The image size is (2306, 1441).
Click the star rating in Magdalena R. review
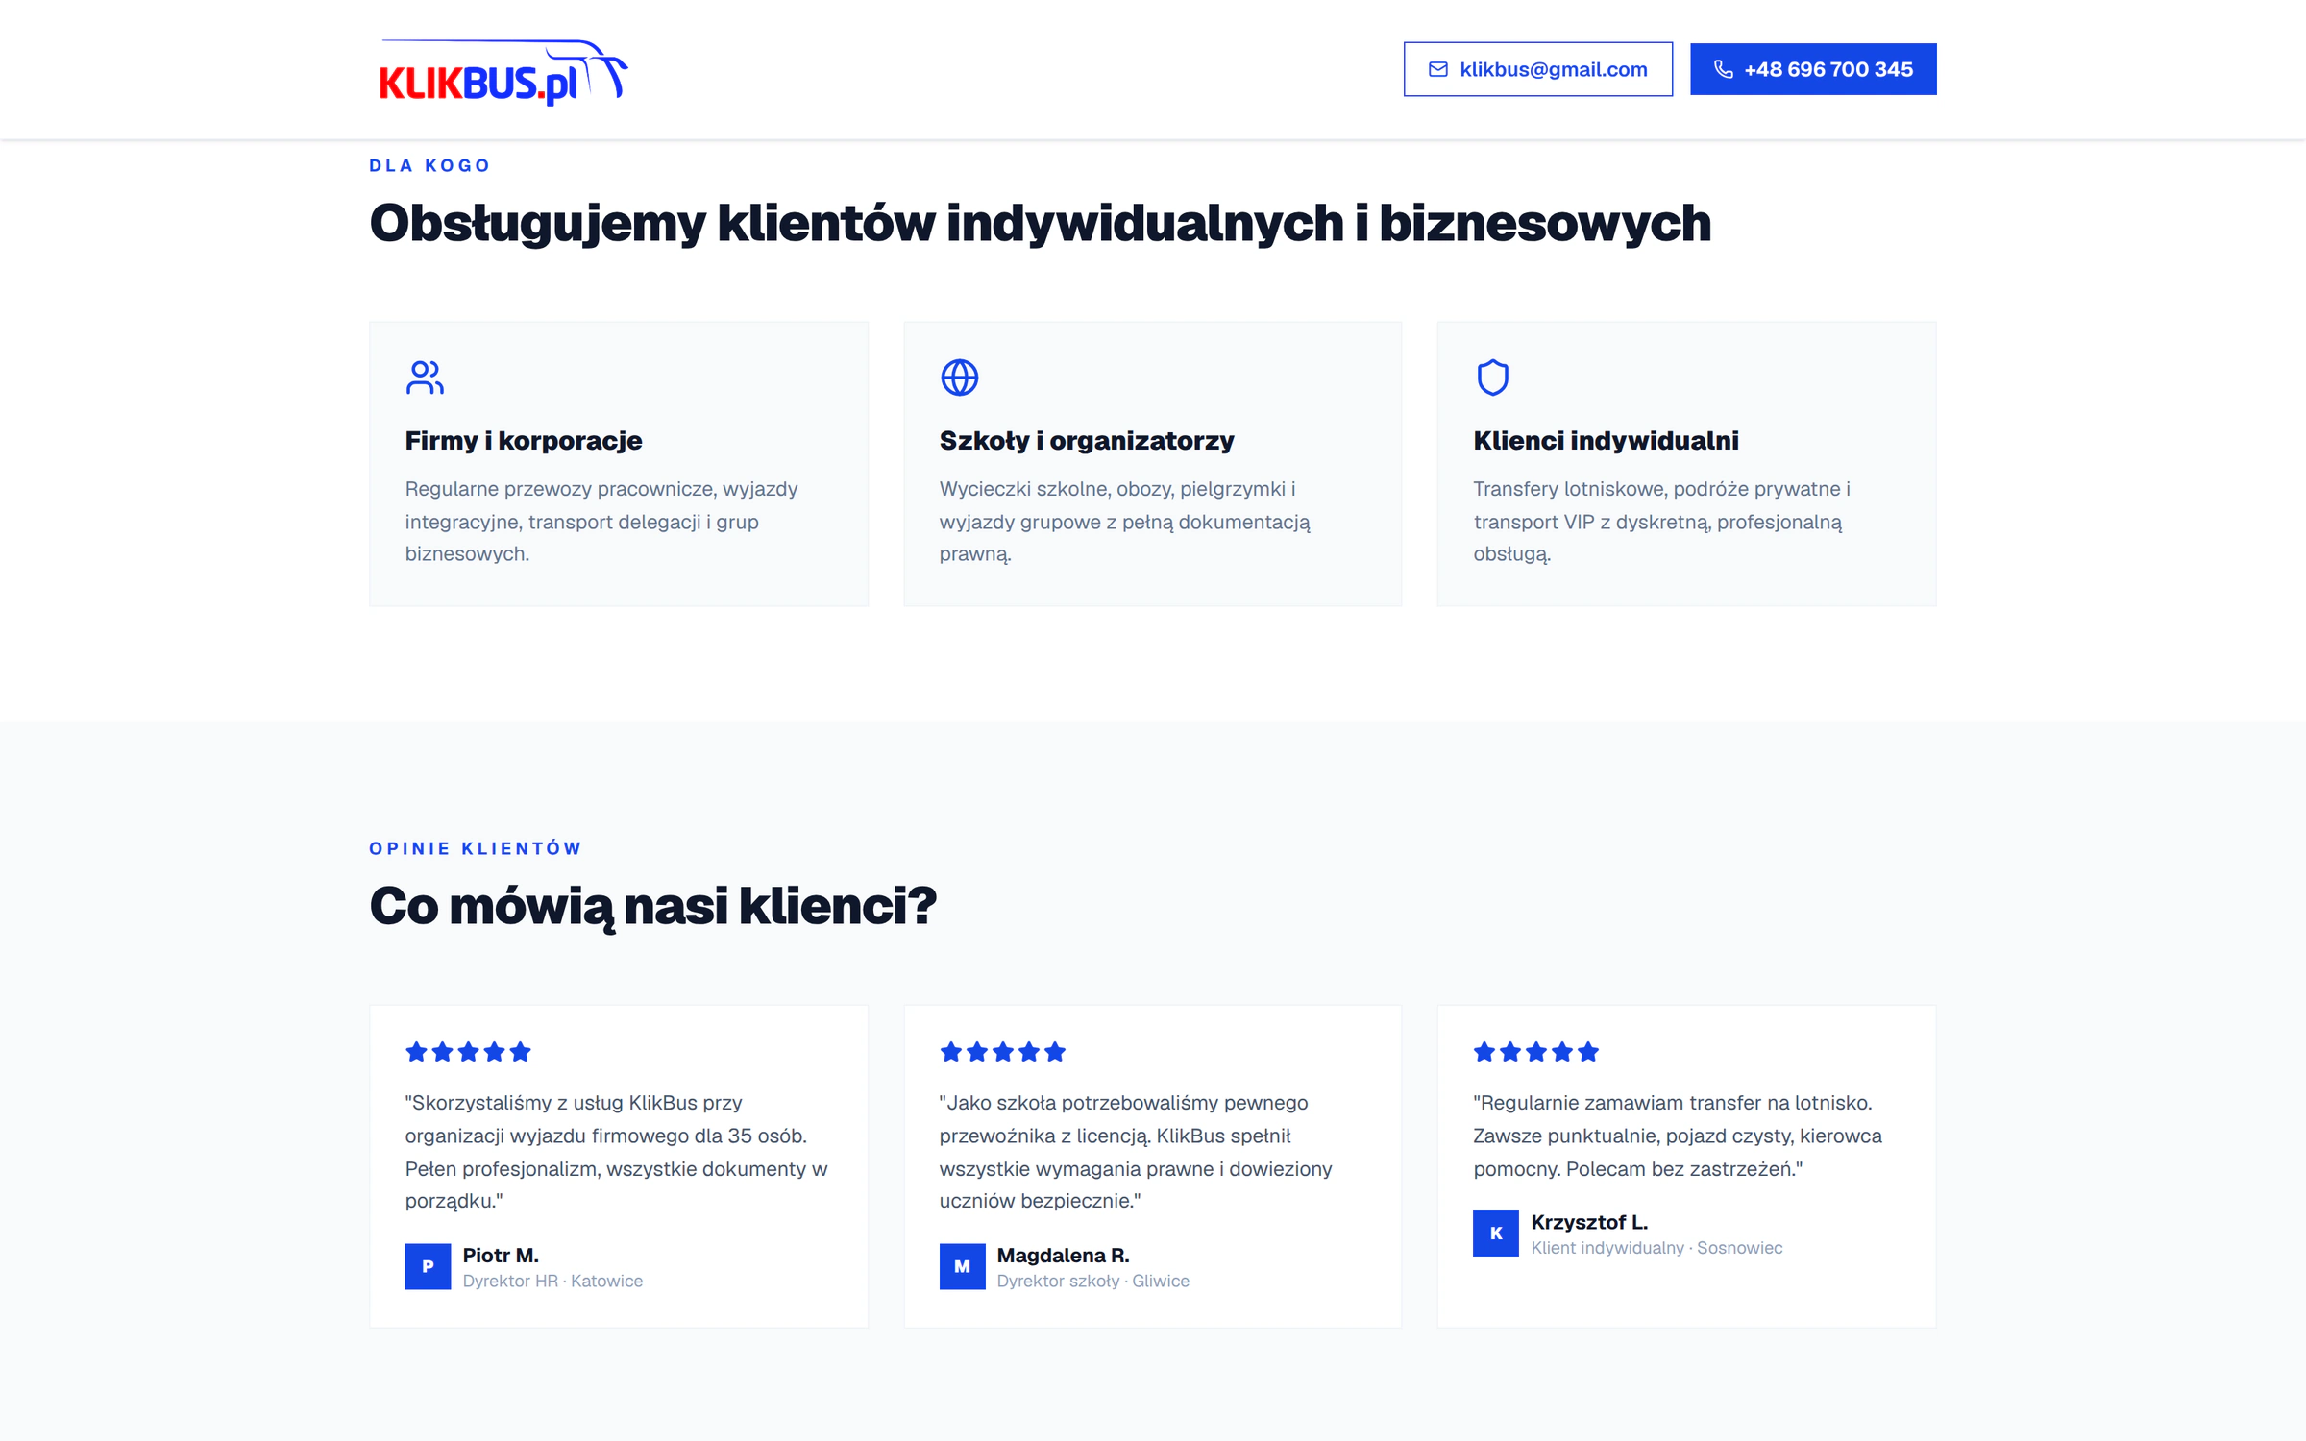[x=1002, y=1052]
